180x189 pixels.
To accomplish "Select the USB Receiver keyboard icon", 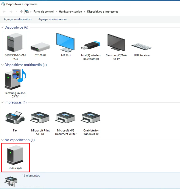I will (x=141, y=47).
